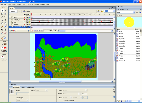This screenshot has width=142, height=103.
Task: Click the red fill color swatch
Action: [5, 48]
